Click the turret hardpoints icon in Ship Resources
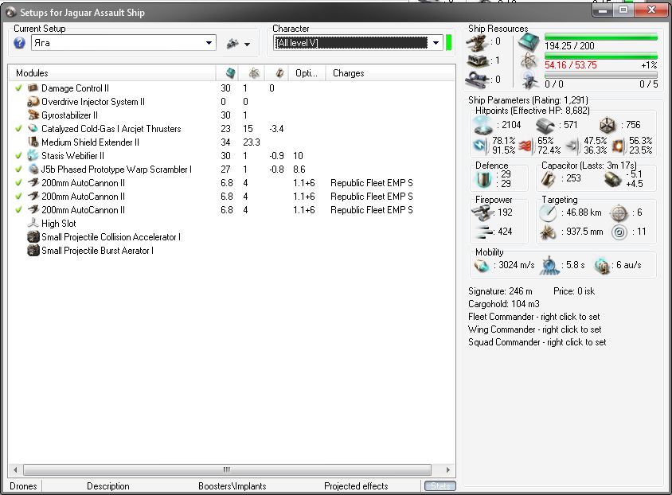The height and width of the screenshot is (495, 672). point(477,41)
